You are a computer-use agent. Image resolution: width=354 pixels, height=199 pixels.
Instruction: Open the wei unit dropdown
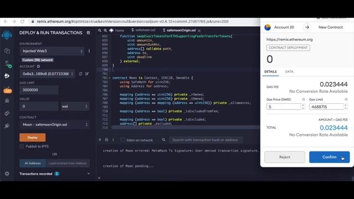[75, 106]
